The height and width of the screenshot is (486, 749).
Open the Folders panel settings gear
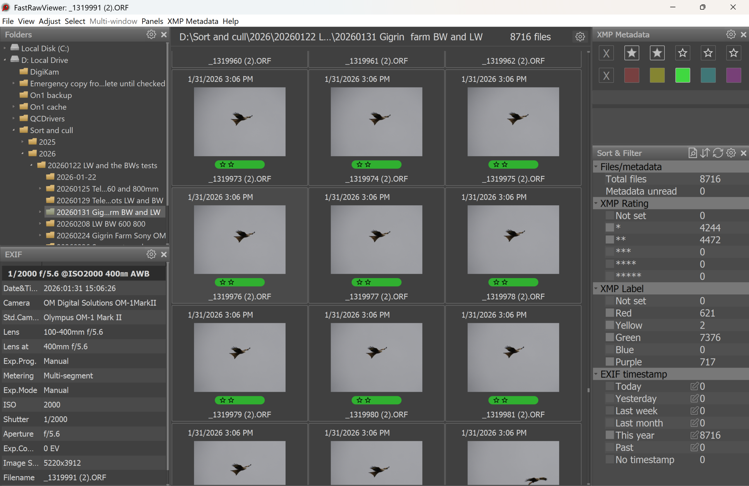tap(151, 34)
